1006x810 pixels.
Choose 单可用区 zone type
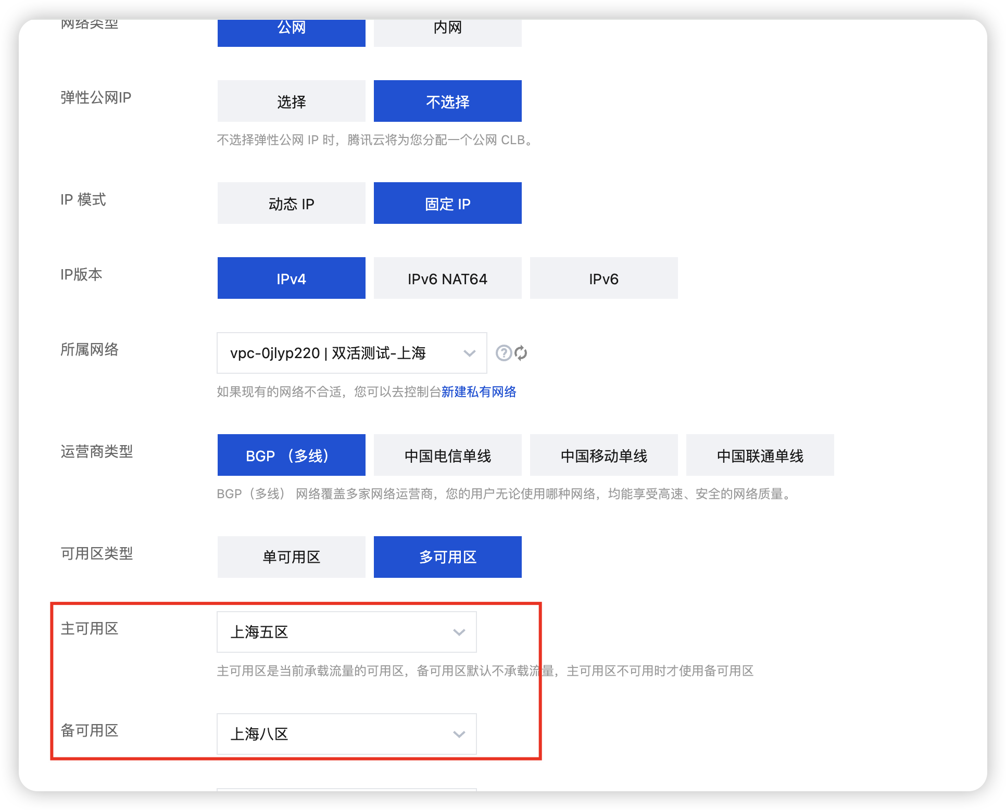[291, 557]
